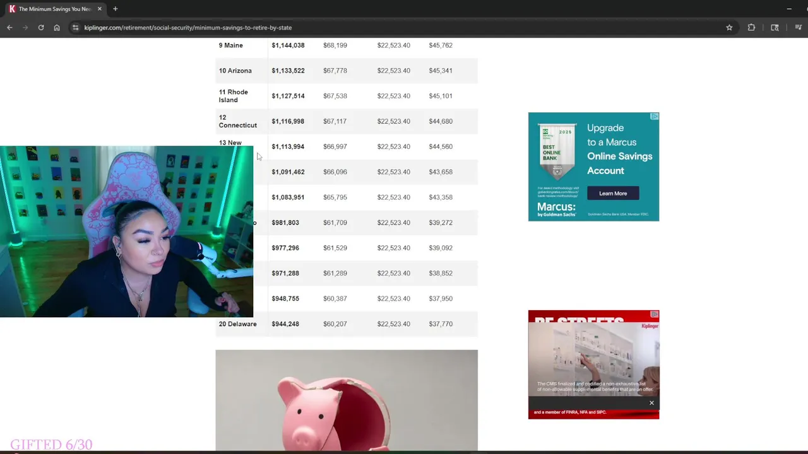Open AdChoices icon on the video ad

click(655, 314)
